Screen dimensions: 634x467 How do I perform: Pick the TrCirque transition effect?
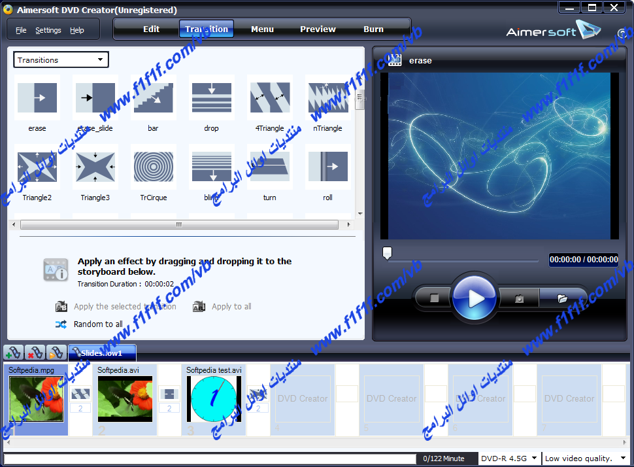(154, 167)
